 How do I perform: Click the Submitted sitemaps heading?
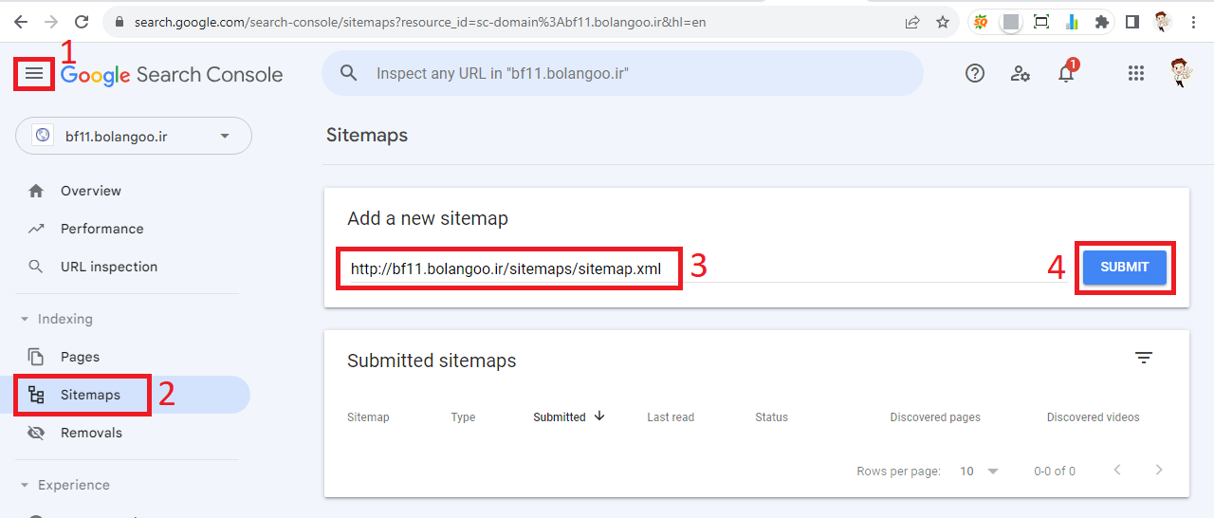(432, 361)
